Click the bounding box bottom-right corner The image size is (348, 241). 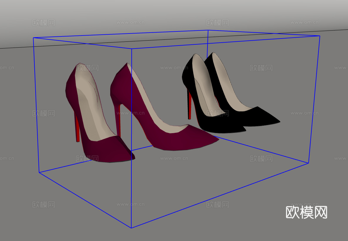click(308, 163)
